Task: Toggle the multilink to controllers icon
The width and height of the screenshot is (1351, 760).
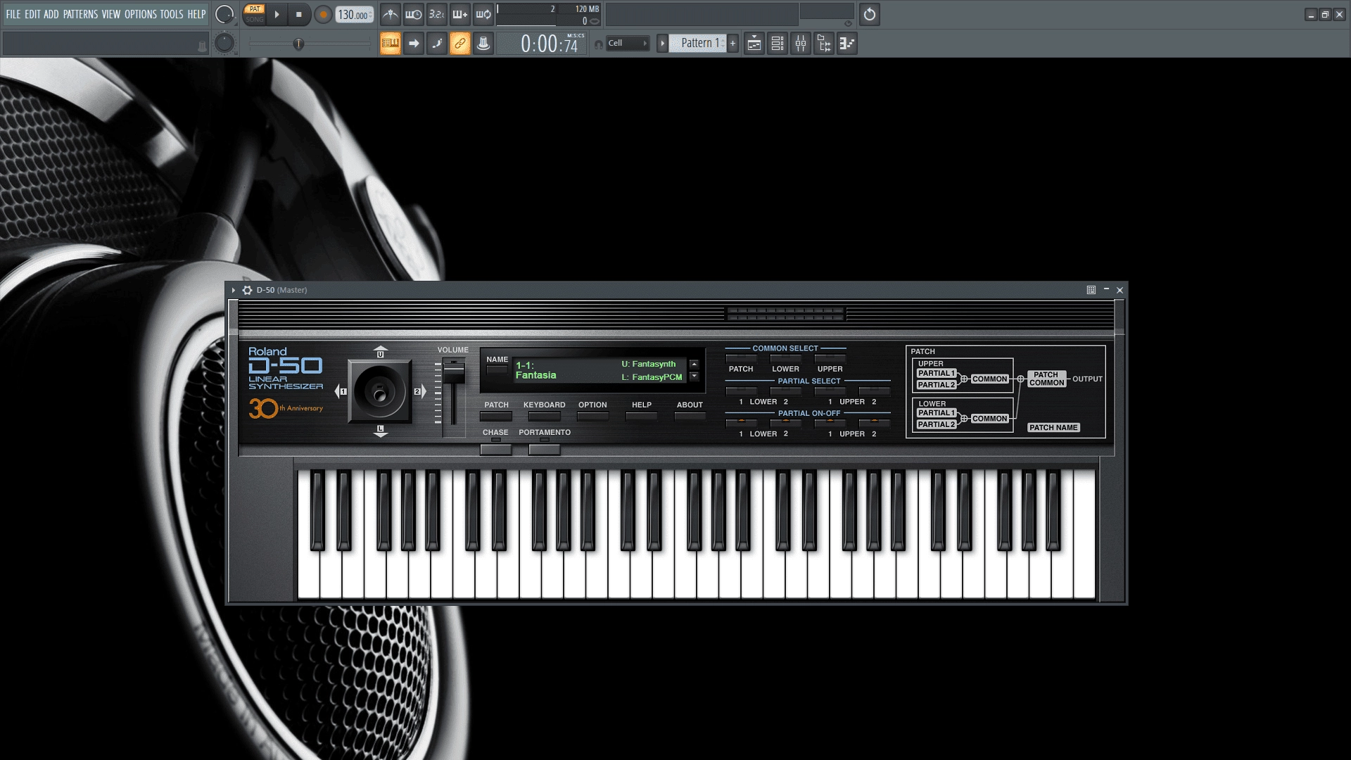Action: (x=460, y=44)
